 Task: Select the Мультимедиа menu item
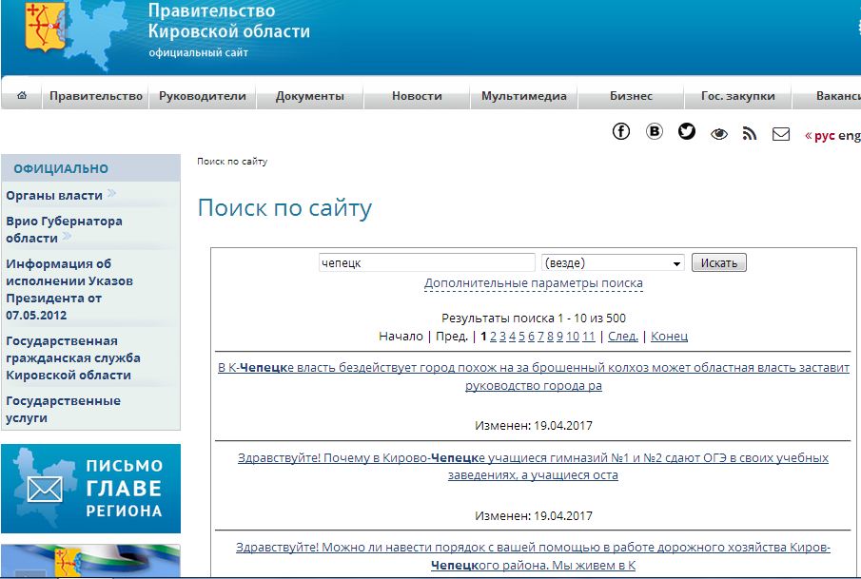click(523, 96)
